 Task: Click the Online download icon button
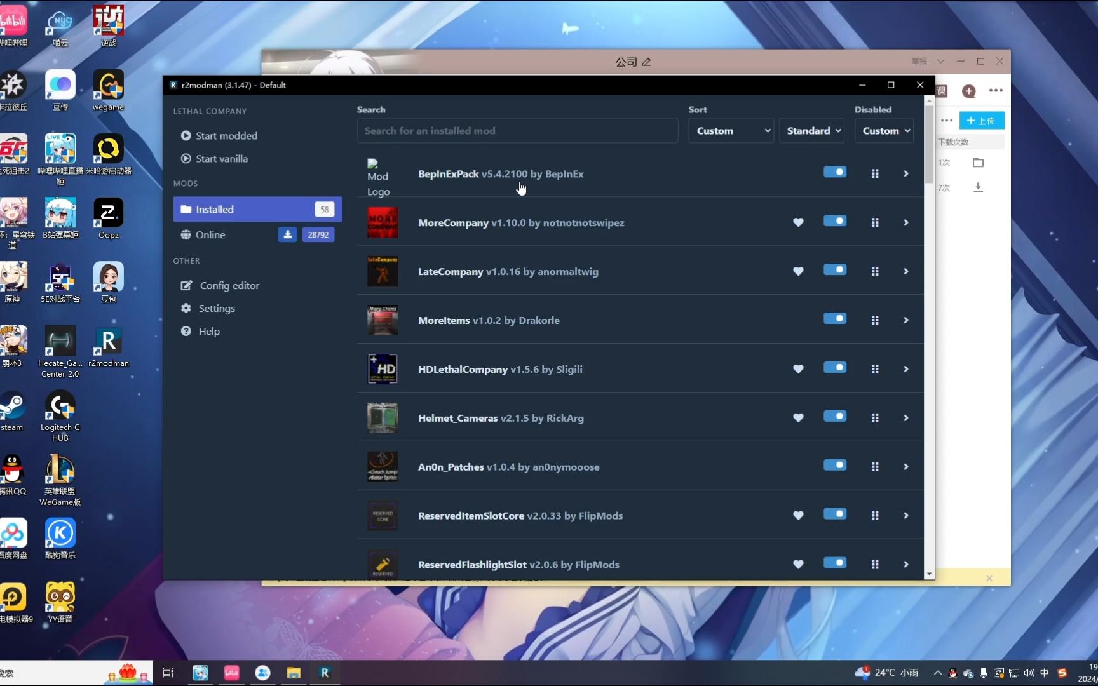pyautogui.click(x=287, y=234)
